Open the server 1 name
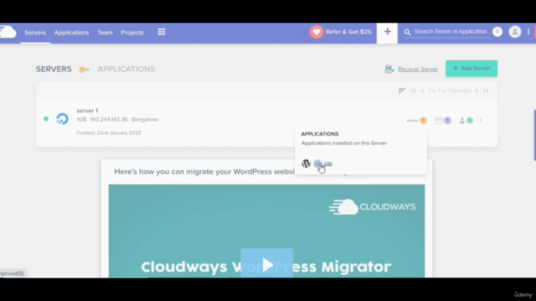 pos(87,110)
